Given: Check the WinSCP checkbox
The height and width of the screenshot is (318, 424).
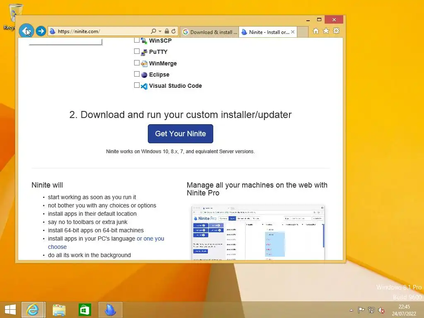Looking at the screenshot, I should (137, 40).
